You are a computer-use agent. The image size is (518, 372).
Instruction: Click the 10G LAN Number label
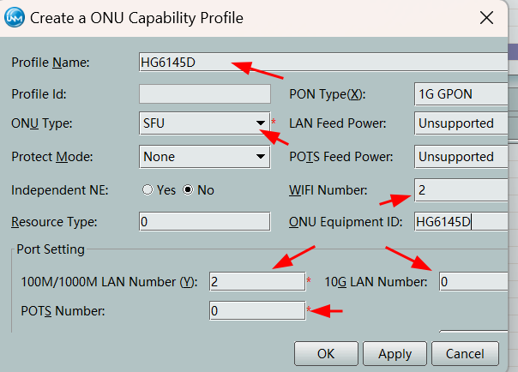376,282
